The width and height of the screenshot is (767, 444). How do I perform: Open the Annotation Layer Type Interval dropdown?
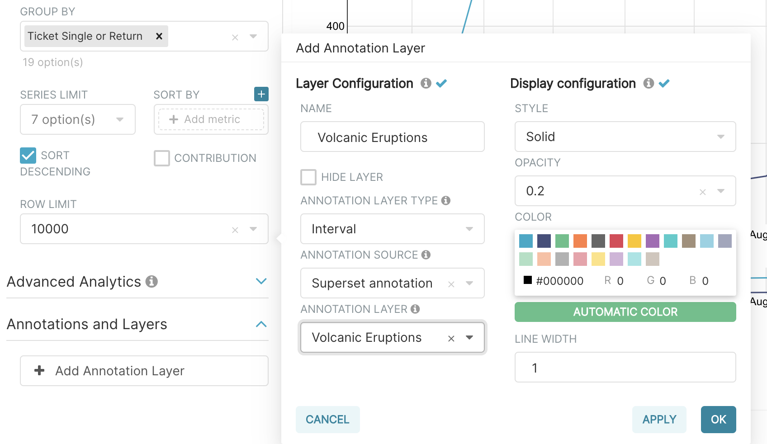(x=392, y=229)
